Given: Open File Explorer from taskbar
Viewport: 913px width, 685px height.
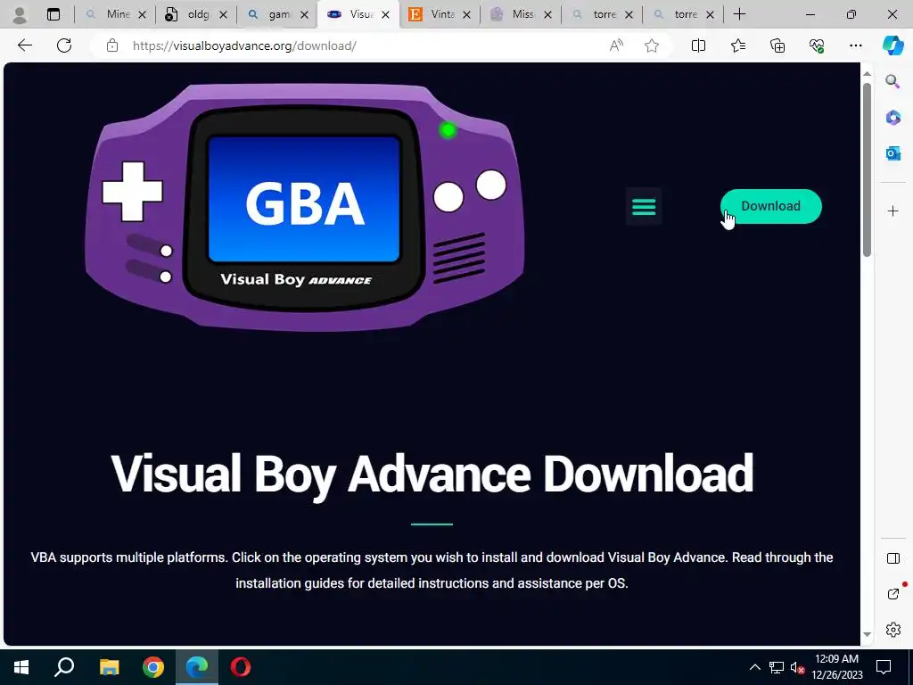Looking at the screenshot, I should (x=109, y=667).
